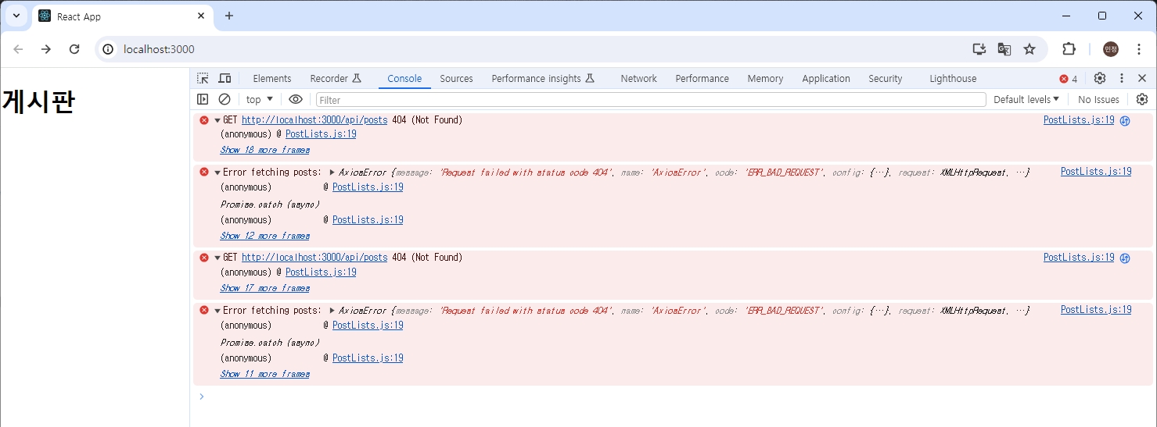Click the 게시판 page heading

tap(38, 101)
